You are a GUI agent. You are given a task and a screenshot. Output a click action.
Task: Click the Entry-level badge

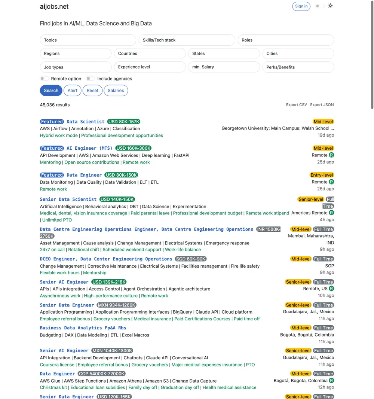[322, 175]
